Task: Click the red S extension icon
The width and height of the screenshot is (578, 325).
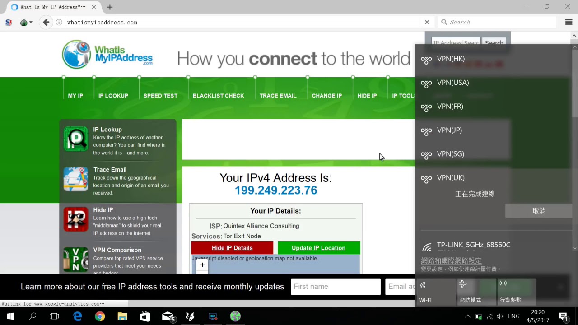Action: (x=9, y=22)
